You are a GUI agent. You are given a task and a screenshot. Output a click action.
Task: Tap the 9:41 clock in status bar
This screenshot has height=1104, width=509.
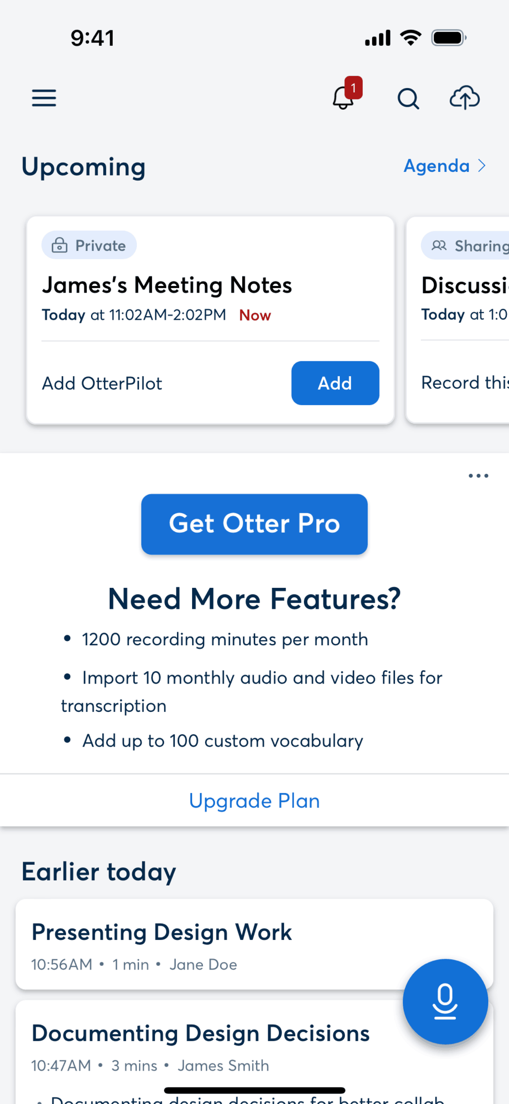(93, 38)
